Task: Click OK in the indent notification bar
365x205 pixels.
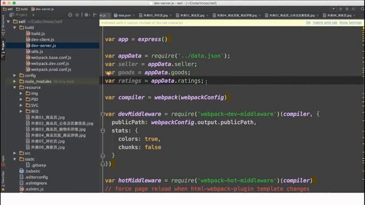Action: coord(308,23)
